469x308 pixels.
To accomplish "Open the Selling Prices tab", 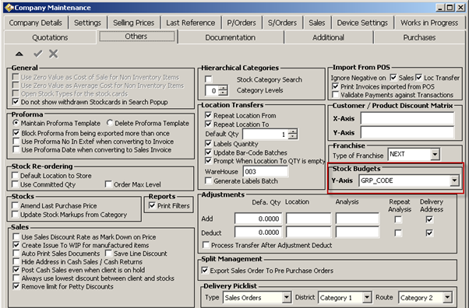I will tap(134, 23).
